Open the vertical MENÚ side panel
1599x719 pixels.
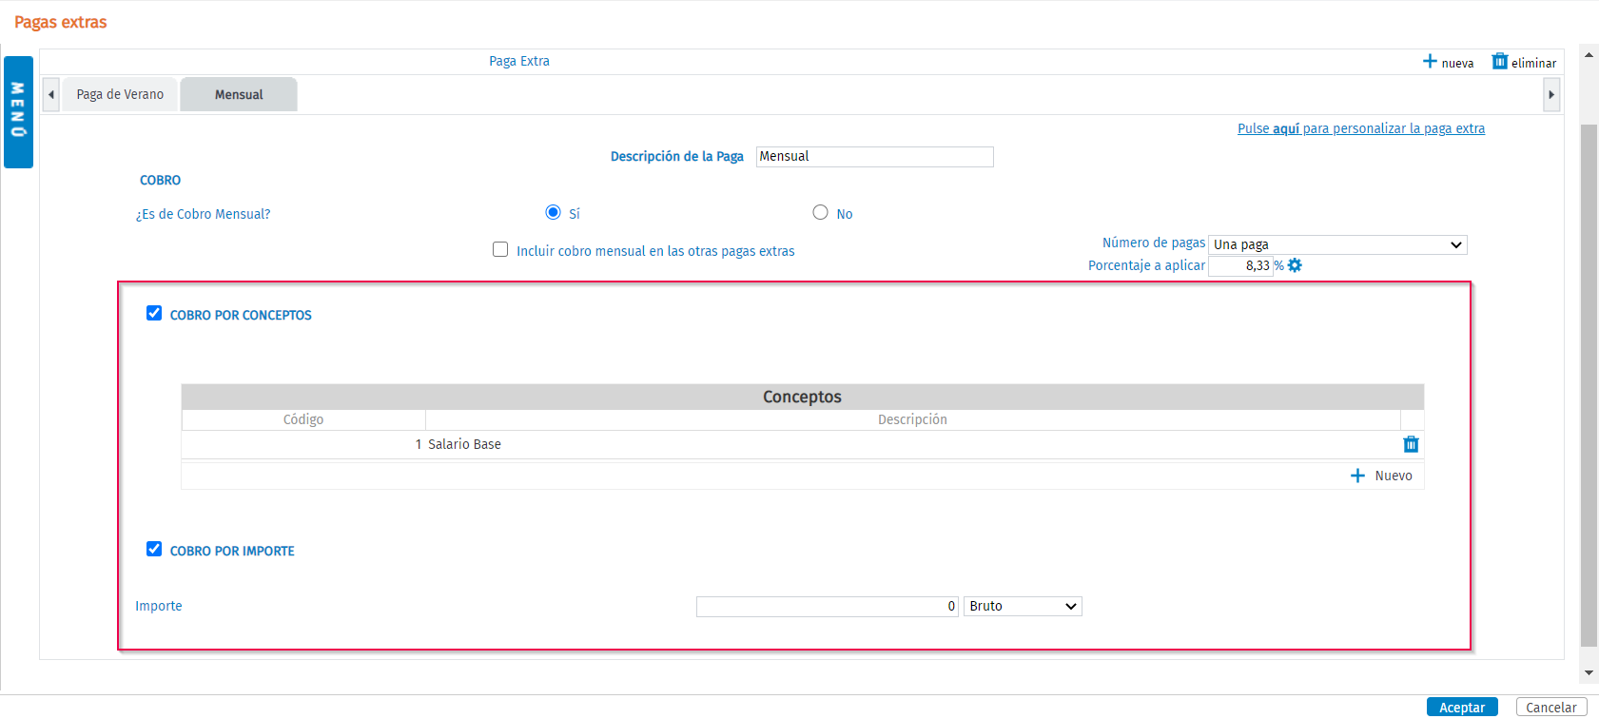click(18, 112)
